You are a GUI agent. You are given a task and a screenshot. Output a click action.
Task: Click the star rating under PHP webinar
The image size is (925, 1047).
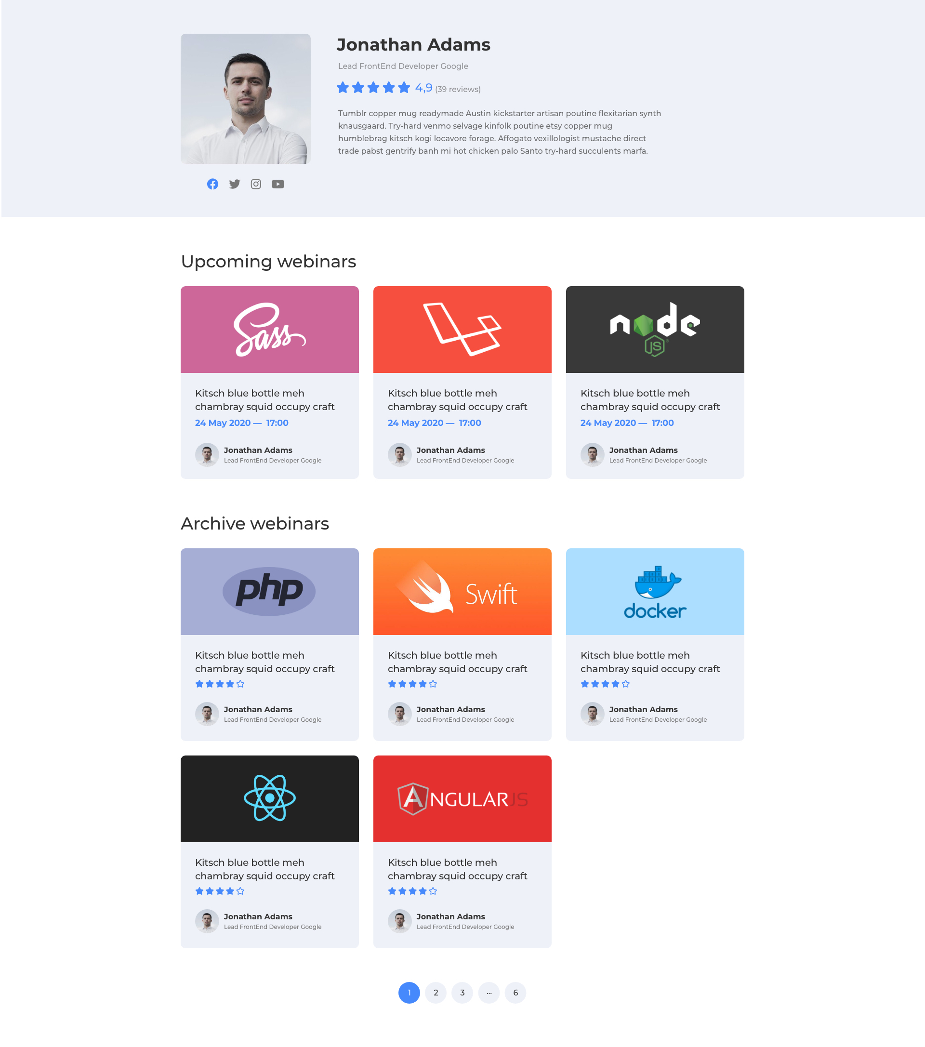[x=220, y=684]
